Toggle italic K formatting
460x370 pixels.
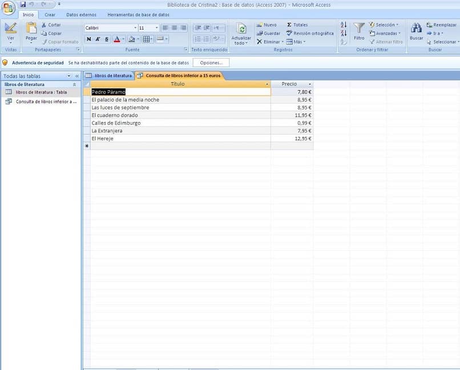click(98, 39)
